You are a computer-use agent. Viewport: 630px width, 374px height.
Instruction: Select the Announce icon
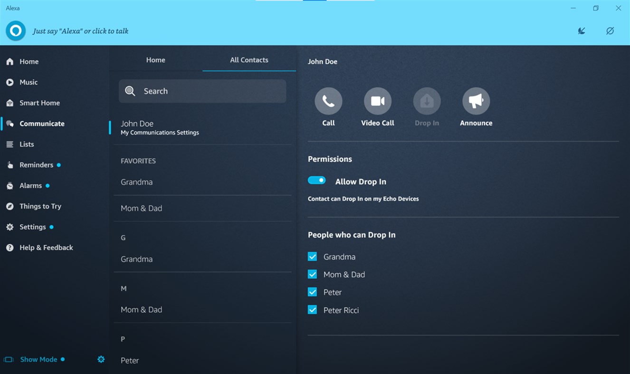pyautogui.click(x=476, y=101)
